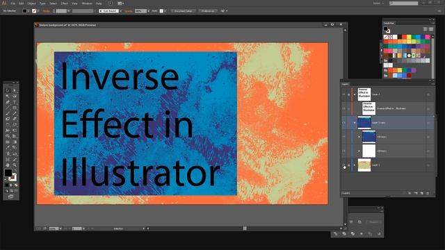Image resolution: width=445 pixels, height=250 pixels.
Task: Open the Edit menu
Action: tap(22, 3)
